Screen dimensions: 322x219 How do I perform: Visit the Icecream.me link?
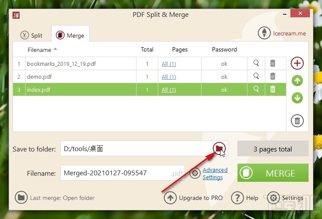pyautogui.click(x=289, y=33)
